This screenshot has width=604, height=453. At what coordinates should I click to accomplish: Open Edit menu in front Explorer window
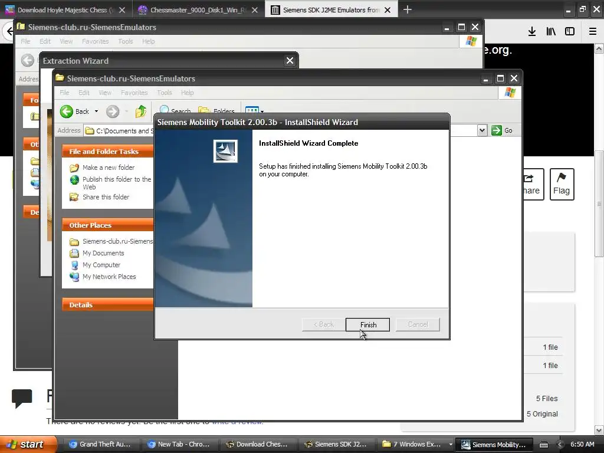(x=84, y=93)
